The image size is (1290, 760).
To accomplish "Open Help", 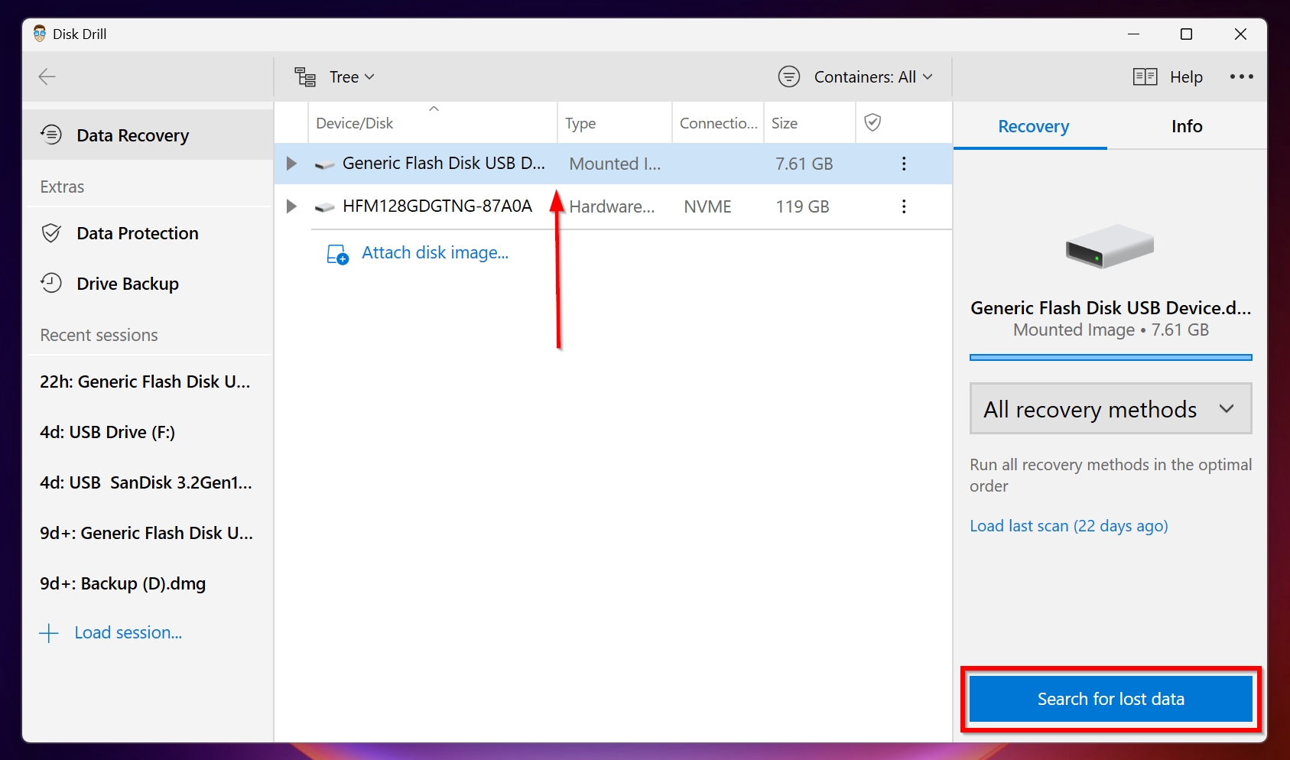I will 1186,76.
